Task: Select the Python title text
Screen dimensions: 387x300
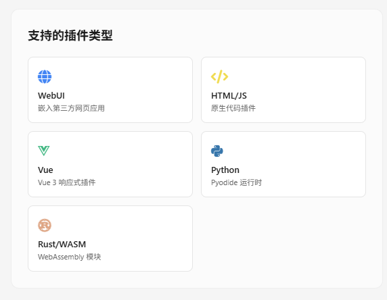Action: pyautogui.click(x=225, y=170)
